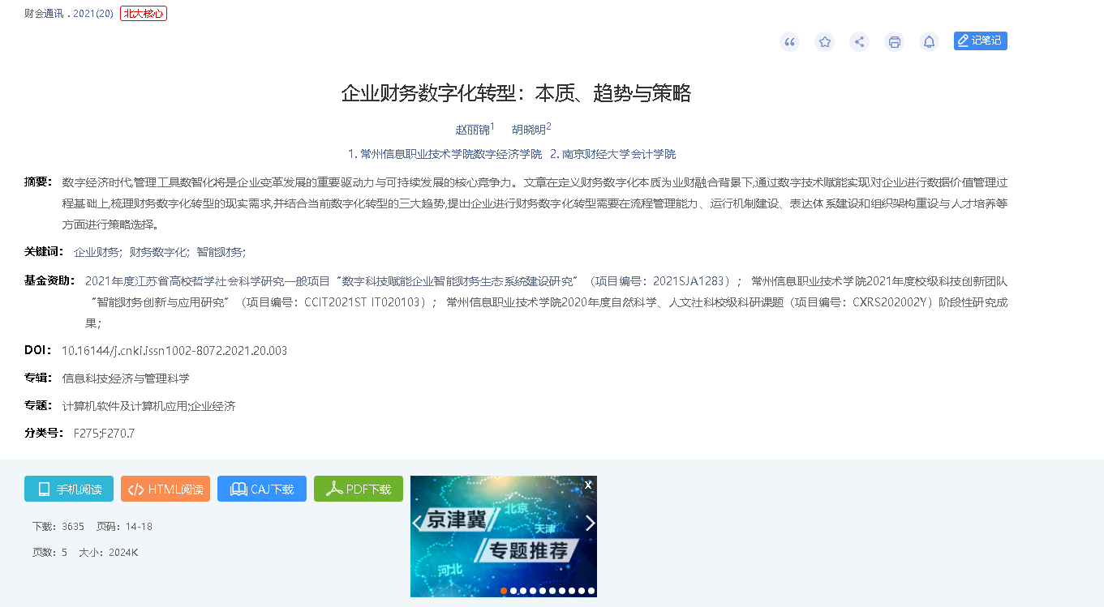This screenshot has height=607, width=1104.
Task: Open 常州信息职业技术学院数字经济学院 affiliation
Action: pos(445,154)
